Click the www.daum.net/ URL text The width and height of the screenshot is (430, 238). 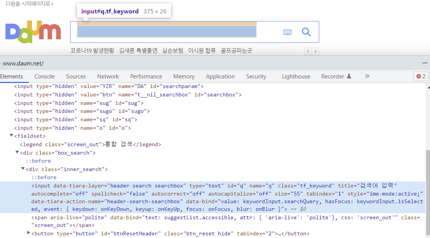click(x=23, y=64)
